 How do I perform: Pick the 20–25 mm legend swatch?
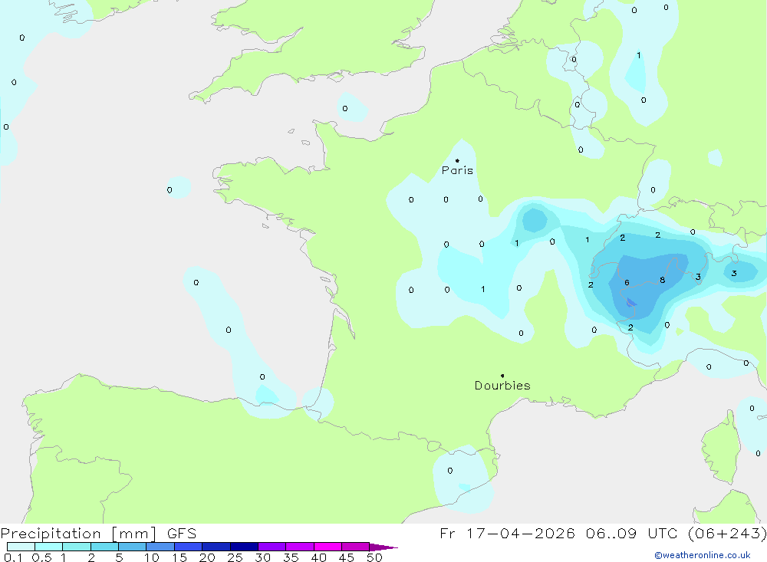click(x=216, y=547)
